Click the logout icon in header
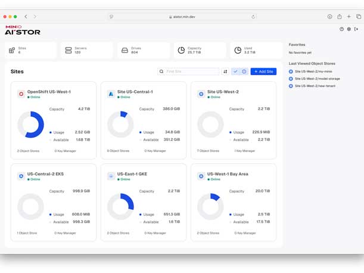This screenshot has height=273, width=364. pyautogui.click(x=356, y=29)
